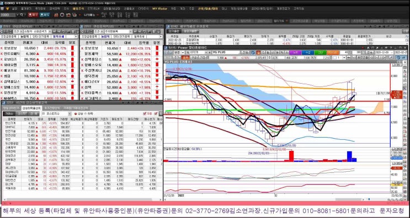Select the row priced 81,300 in left watchlist
Viewport: 410px width, 218px height.
(x=39, y=70)
